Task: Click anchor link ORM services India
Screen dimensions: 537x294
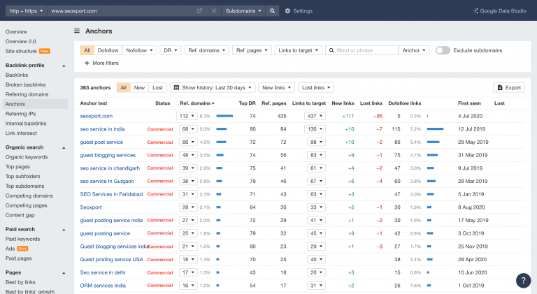Action: click(x=103, y=286)
